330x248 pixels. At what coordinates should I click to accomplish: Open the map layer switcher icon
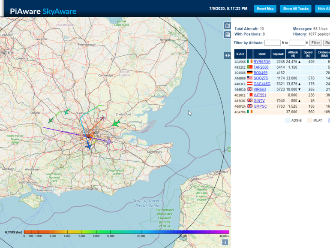pos(227,26)
